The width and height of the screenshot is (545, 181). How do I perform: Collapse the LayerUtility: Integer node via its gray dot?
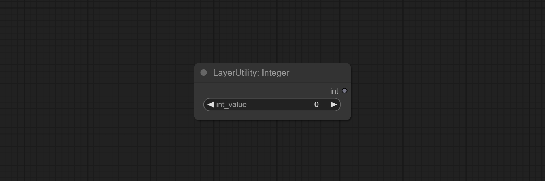(x=203, y=72)
